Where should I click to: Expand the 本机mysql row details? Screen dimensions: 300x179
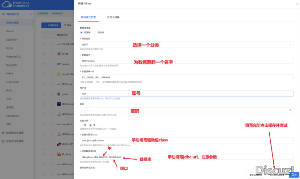point(44,84)
